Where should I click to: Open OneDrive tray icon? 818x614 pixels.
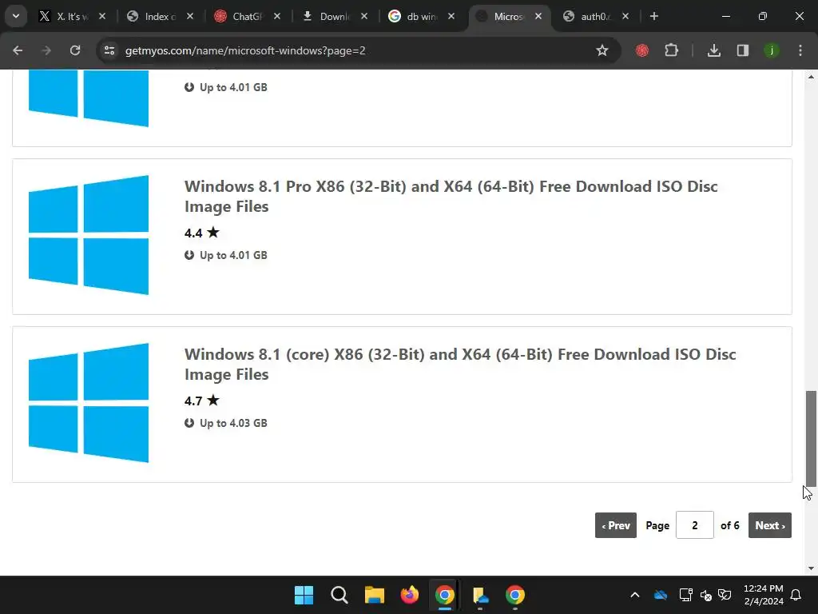661,595
